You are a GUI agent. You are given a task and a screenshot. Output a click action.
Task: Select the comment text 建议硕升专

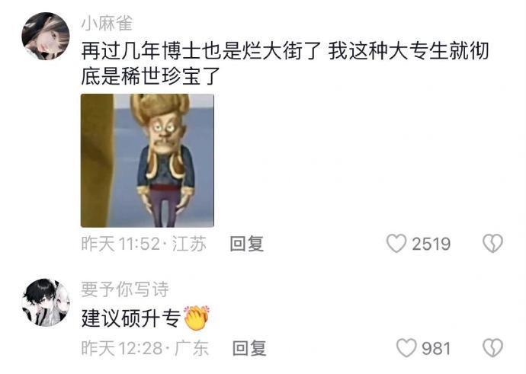[x=131, y=318]
